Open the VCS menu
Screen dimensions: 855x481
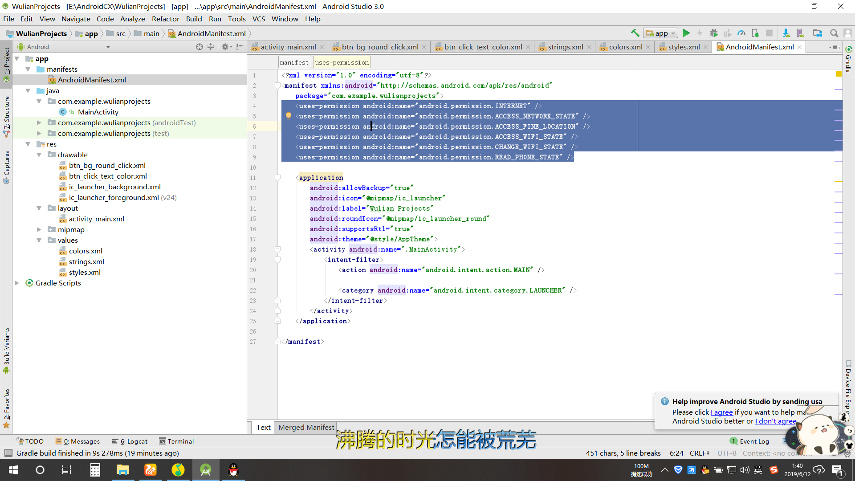coord(259,19)
